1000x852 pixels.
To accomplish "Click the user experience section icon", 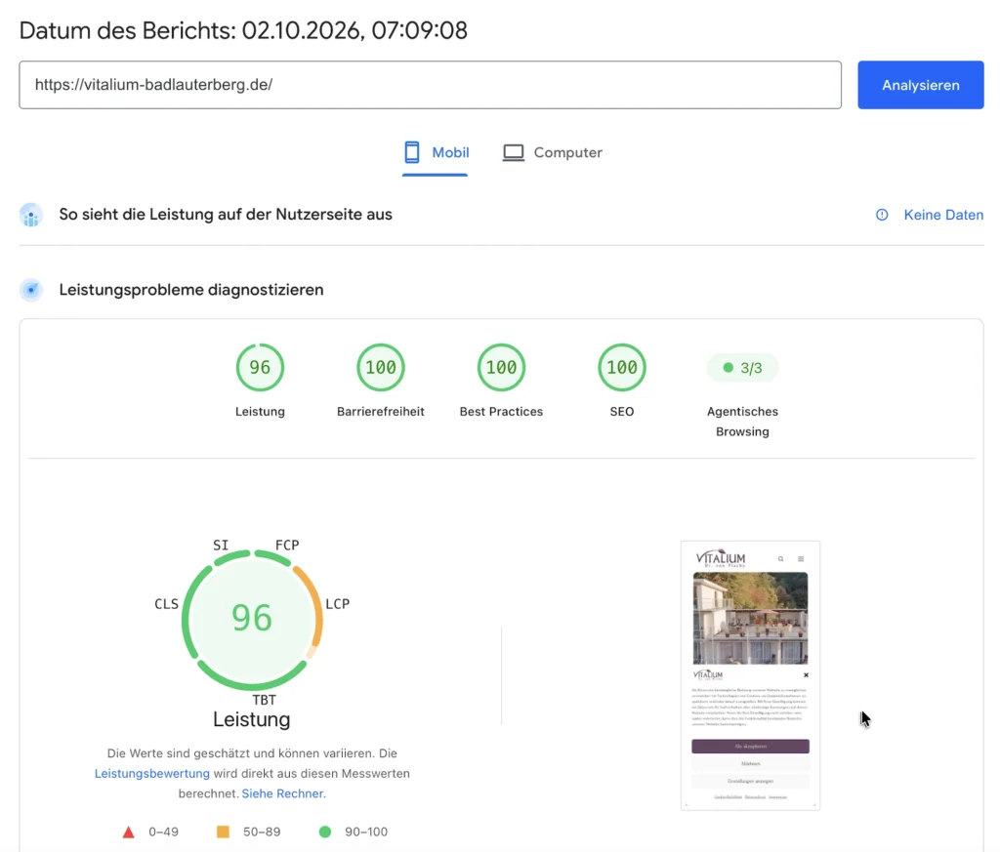I will pyautogui.click(x=30, y=215).
